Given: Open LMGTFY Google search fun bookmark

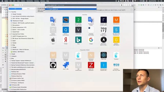Looking at the screenshot, I should pos(19,36).
